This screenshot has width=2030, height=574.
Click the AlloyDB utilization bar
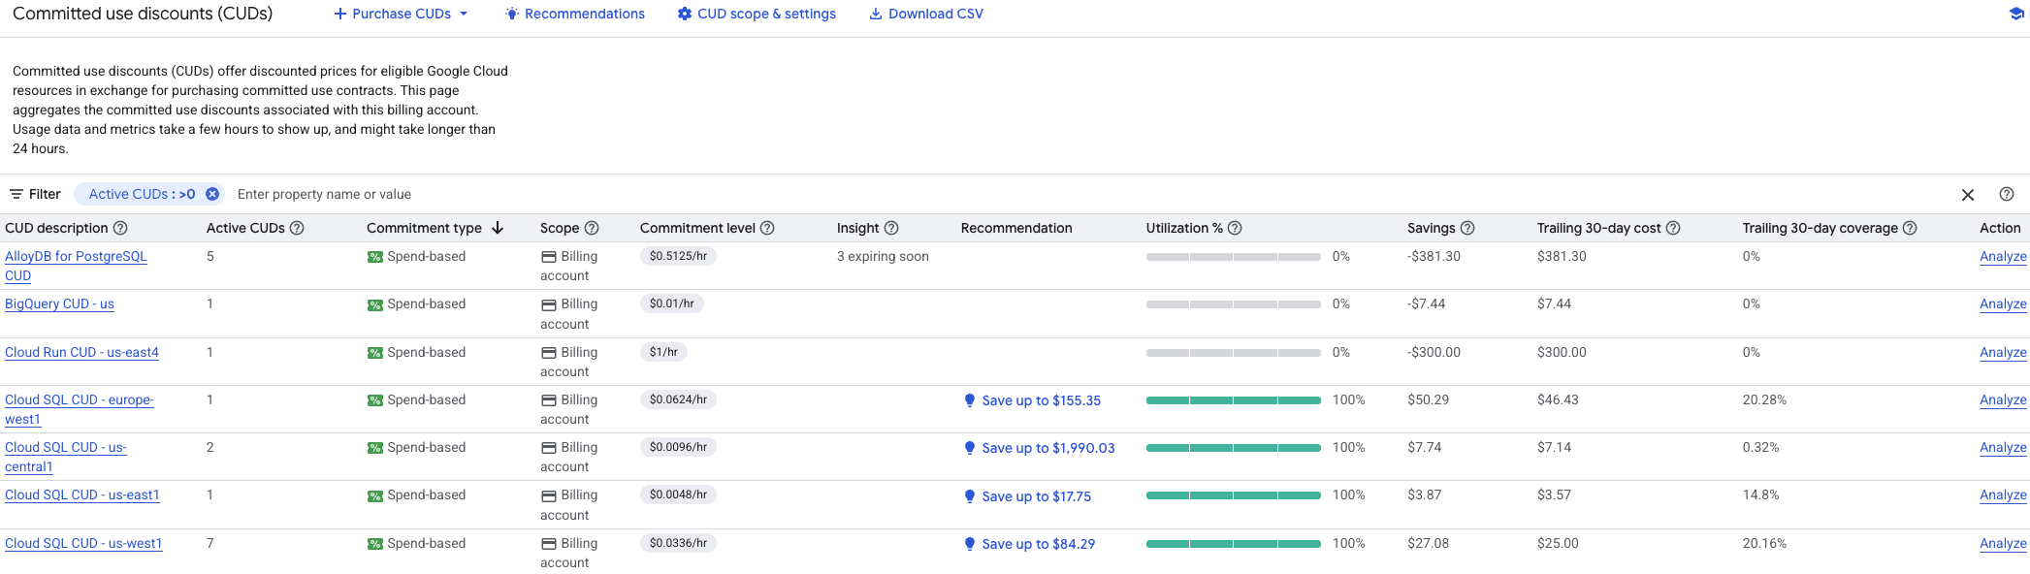coord(1233,257)
